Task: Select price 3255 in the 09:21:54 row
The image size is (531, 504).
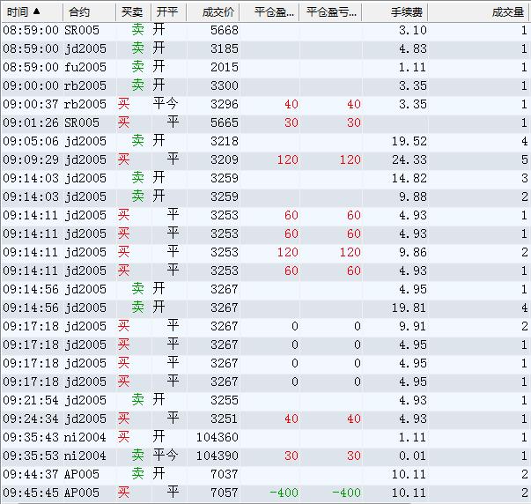Action: tap(225, 400)
